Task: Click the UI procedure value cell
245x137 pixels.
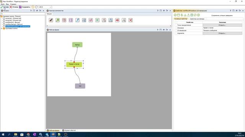Action: 222,30
